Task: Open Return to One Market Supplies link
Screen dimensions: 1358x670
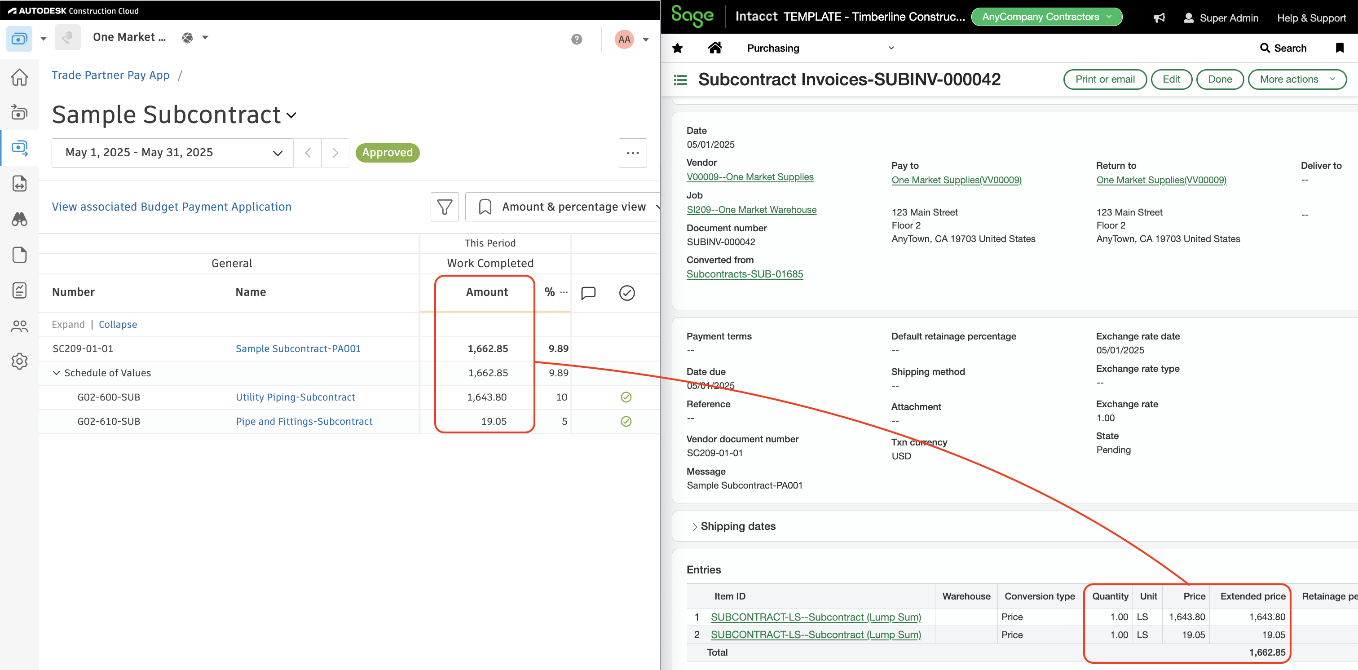Action: pos(1161,180)
